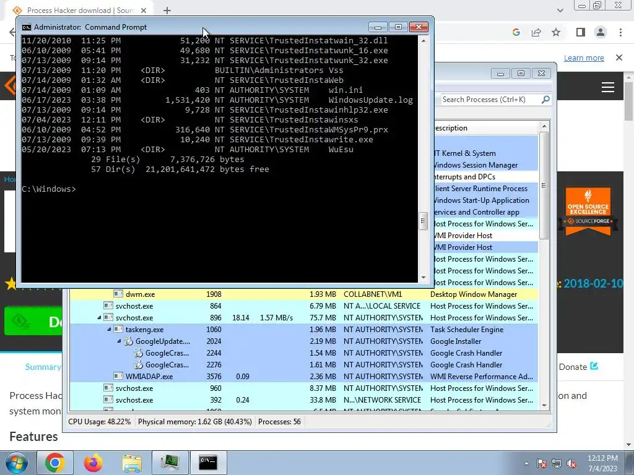The height and width of the screenshot is (475, 634).
Task: Click the share page icon in Chrome
Action: coord(536,32)
